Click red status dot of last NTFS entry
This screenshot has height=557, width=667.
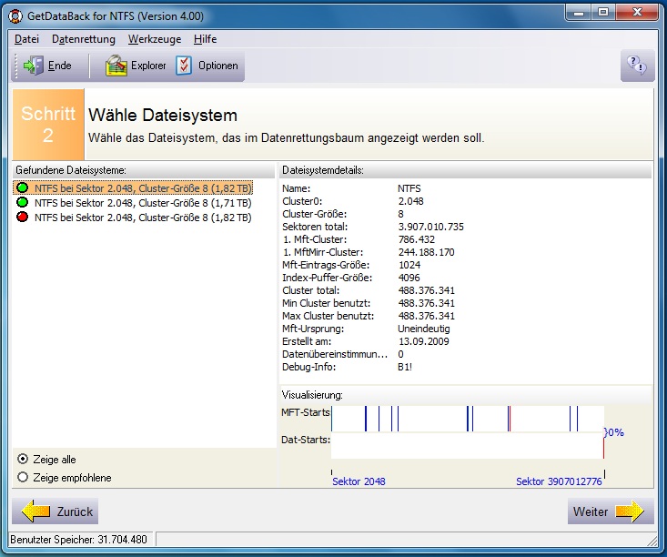click(22, 217)
